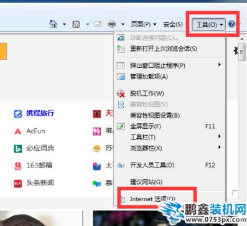Open the 163邮箱 link
Viewport: 247px width, 226px height.
pos(39,166)
